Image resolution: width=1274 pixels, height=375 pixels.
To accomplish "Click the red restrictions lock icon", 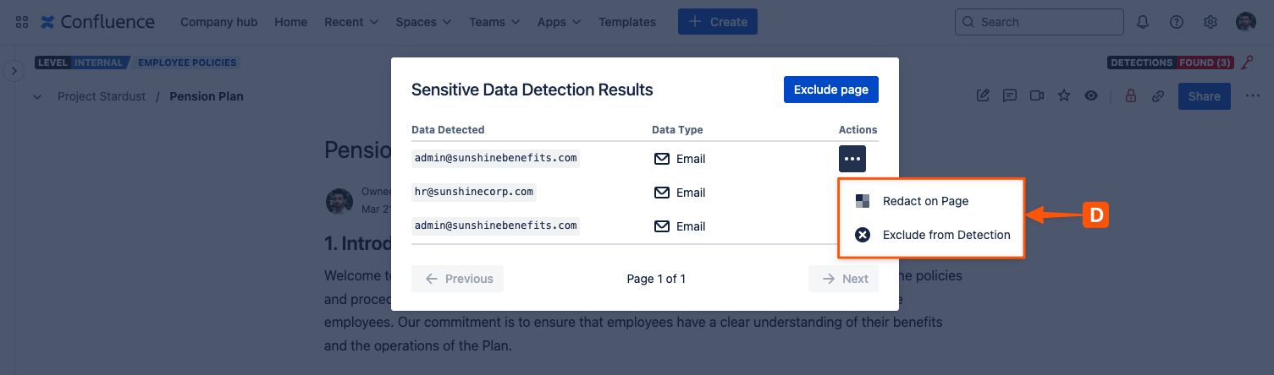I will coord(1130,96).
